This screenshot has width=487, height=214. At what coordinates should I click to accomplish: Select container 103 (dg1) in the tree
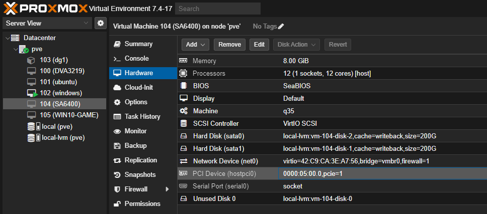(x=55, y=60)
